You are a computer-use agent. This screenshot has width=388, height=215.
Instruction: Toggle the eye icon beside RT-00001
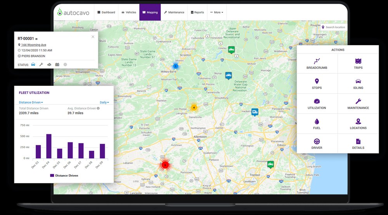(x=36, y=39)
